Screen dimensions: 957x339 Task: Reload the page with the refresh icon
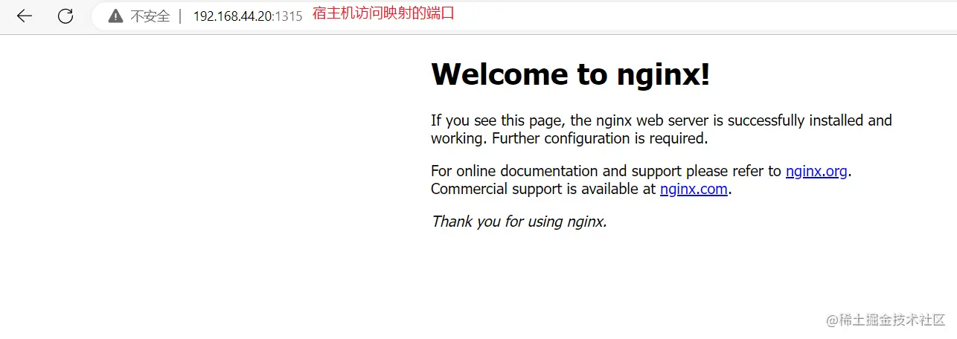[x=65, y=16]
